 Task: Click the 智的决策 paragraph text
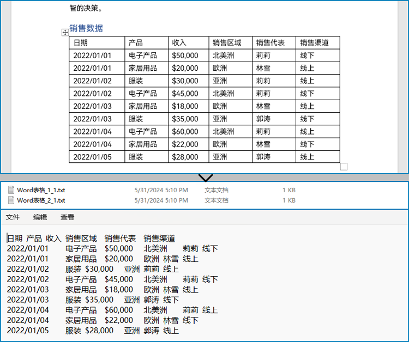click(86, 8)
